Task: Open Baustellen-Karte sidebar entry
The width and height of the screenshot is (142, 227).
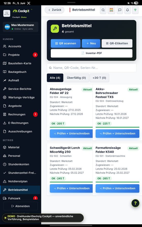Action: (x=20, y=63)
